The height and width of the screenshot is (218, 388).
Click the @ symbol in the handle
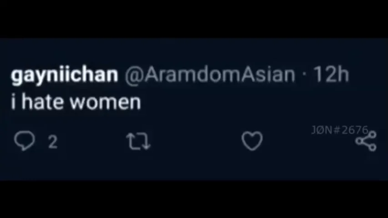[134, 76]
